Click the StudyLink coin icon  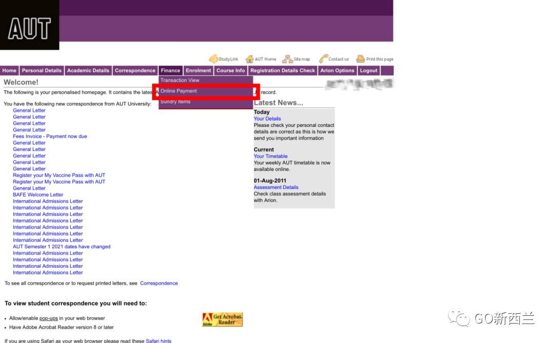pyautogui.click(x=214, y=59)
